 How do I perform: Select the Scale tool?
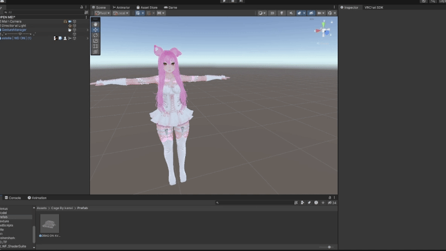point(95,41)
